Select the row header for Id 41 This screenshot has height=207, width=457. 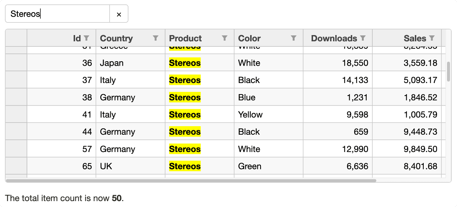16,115
